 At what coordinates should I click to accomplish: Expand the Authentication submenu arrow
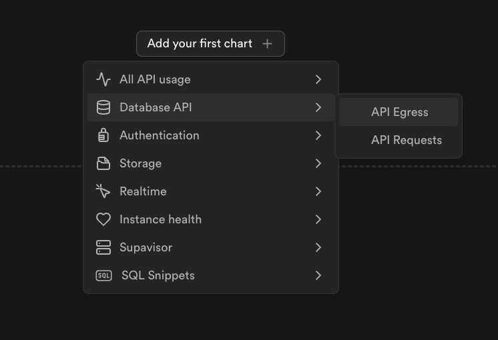(x=318, y=135)
